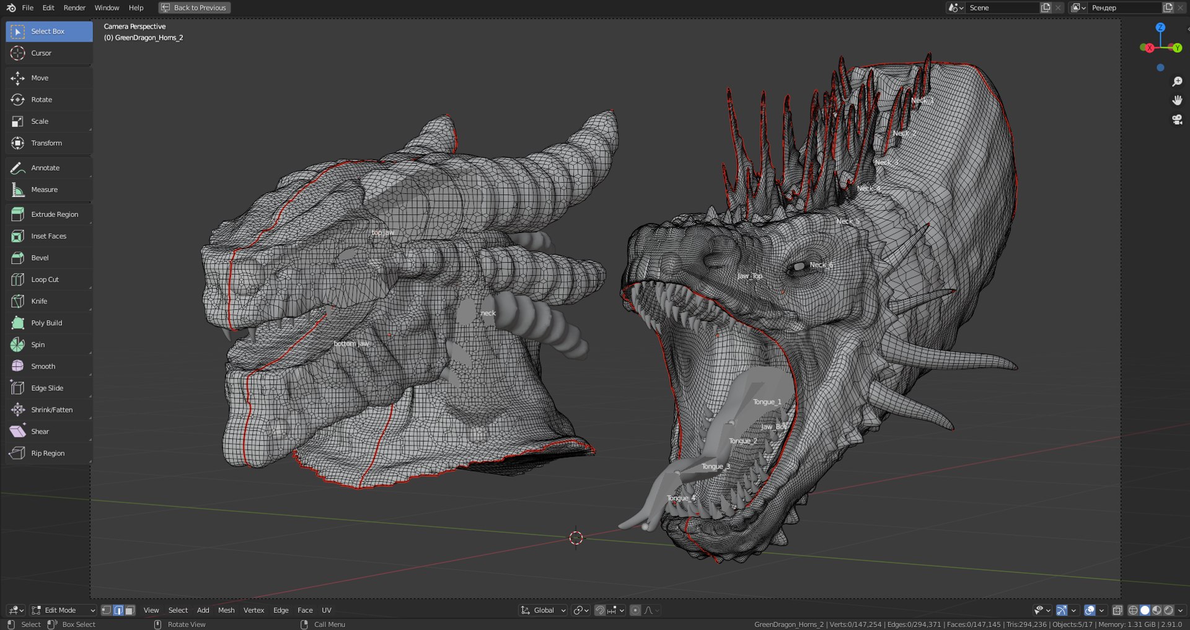Viewport: 1190px width, 630px height.
Task: Choose the Shear tool
Action: (x=49, y=431)
